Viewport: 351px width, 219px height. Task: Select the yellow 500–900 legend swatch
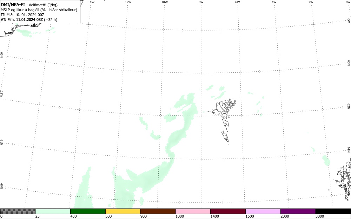coord(123,211)
